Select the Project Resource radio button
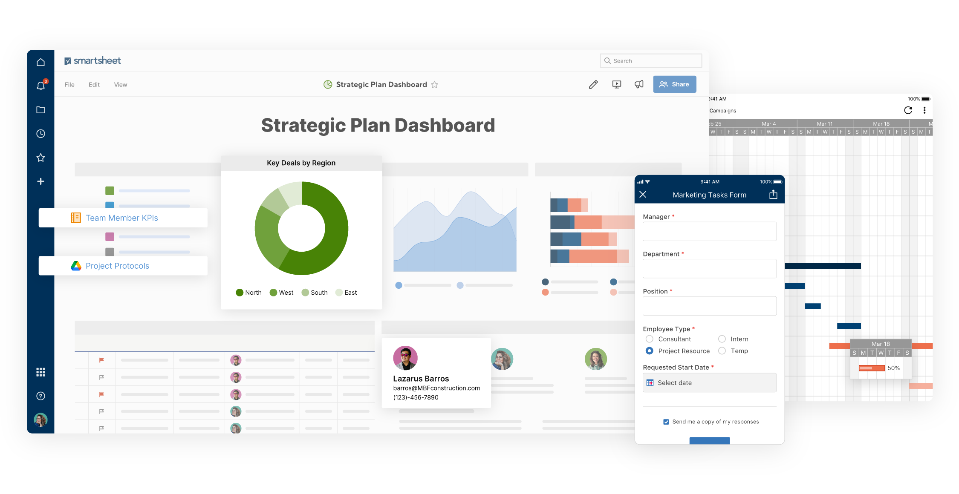 (648, 351)
